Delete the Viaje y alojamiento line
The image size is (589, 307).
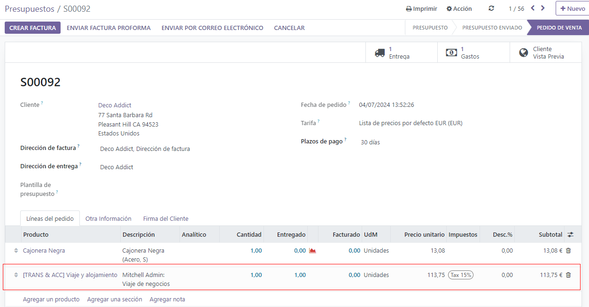tap(568, 275)
